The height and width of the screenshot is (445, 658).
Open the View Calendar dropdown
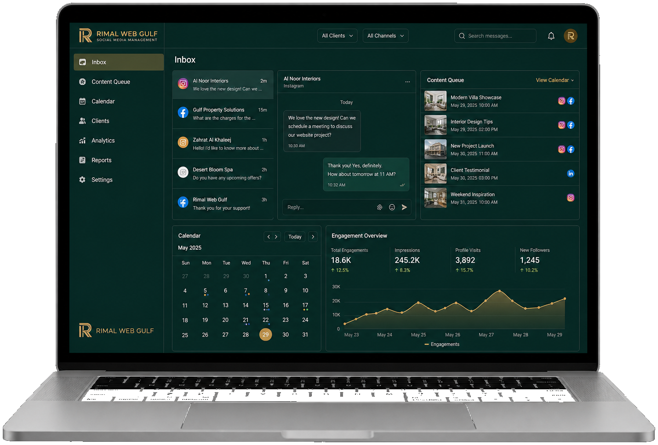[555, 80]
